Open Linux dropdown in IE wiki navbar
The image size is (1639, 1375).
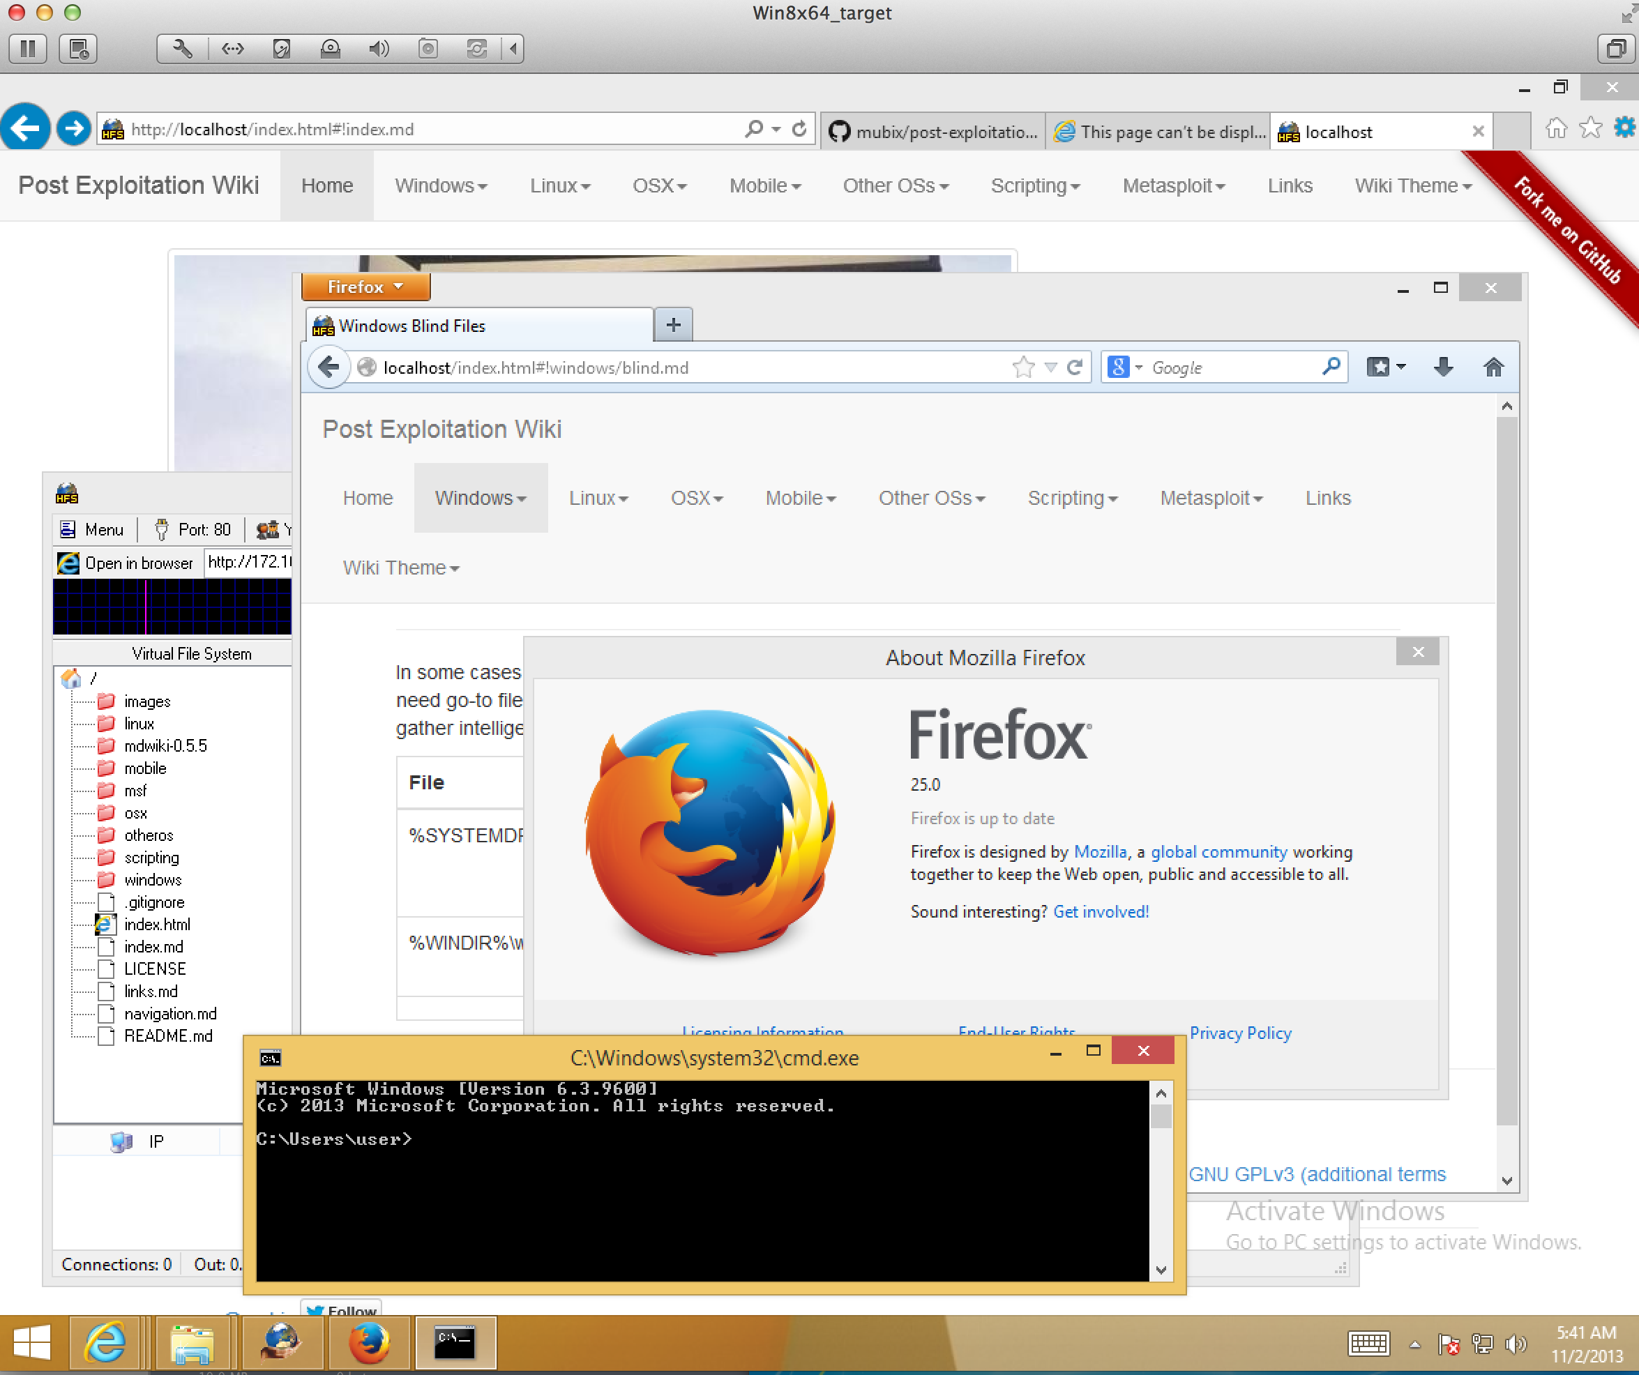[x=560, y=185]
